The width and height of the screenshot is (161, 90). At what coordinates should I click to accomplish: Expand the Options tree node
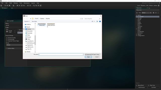click(x=137, y=34)
